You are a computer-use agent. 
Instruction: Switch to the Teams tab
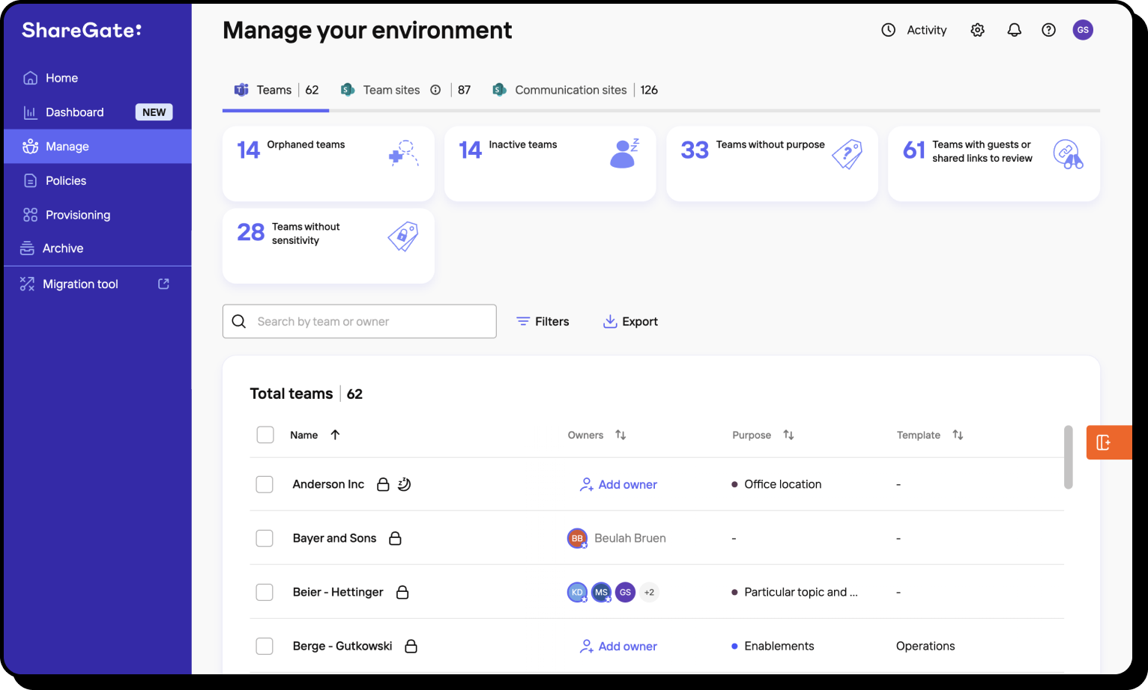tap(276, 90)
